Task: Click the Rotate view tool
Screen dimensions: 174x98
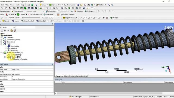Action: (46, 8)
